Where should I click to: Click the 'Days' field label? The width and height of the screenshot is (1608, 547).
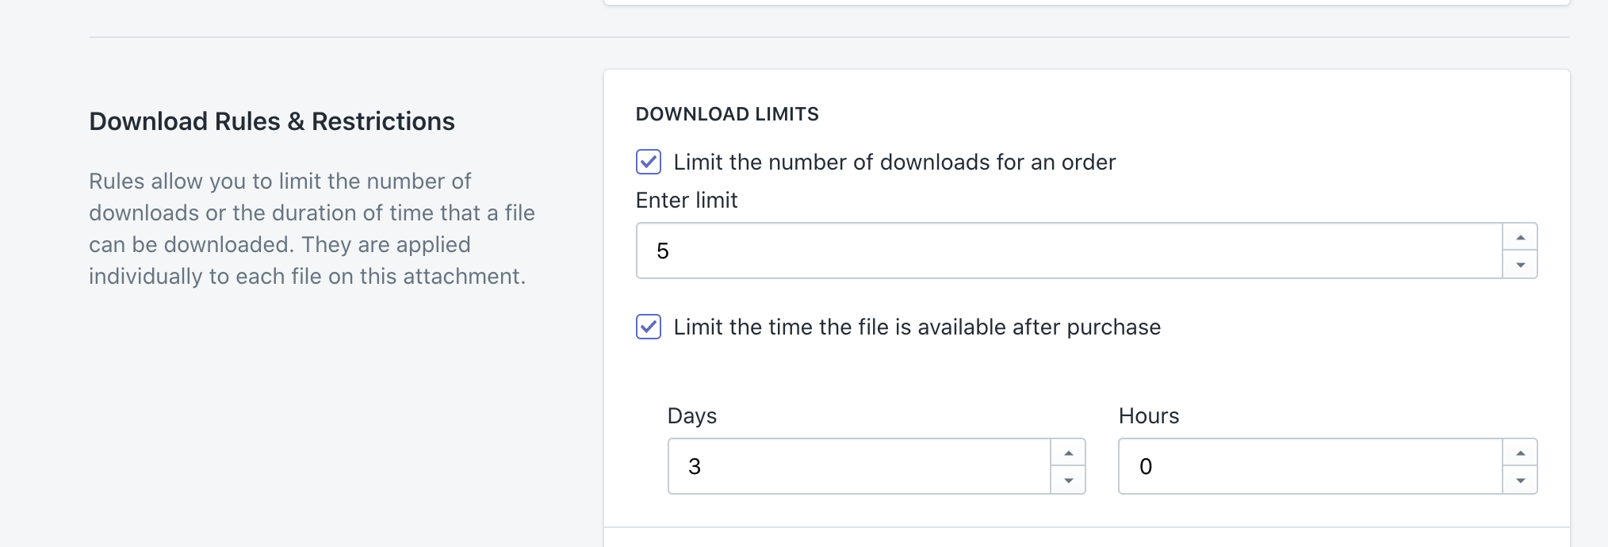pyautogui.click(x=692, y=416)
